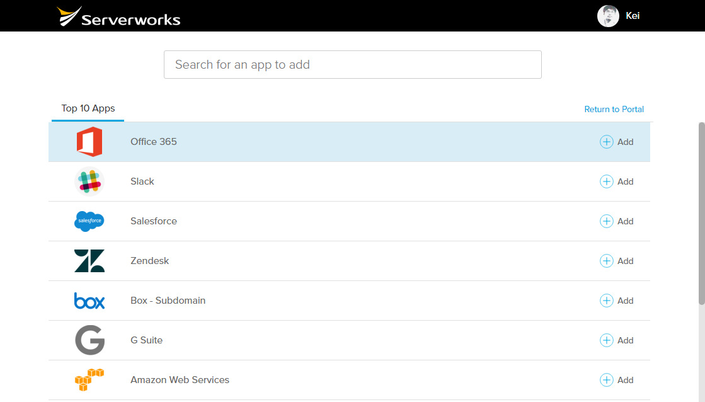The image size is (705, 402).
Task: Click the vertical page scrollbar
Action: (x=701, y=214)
